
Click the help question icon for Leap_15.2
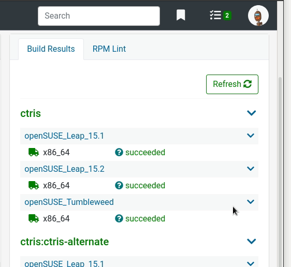119,185
